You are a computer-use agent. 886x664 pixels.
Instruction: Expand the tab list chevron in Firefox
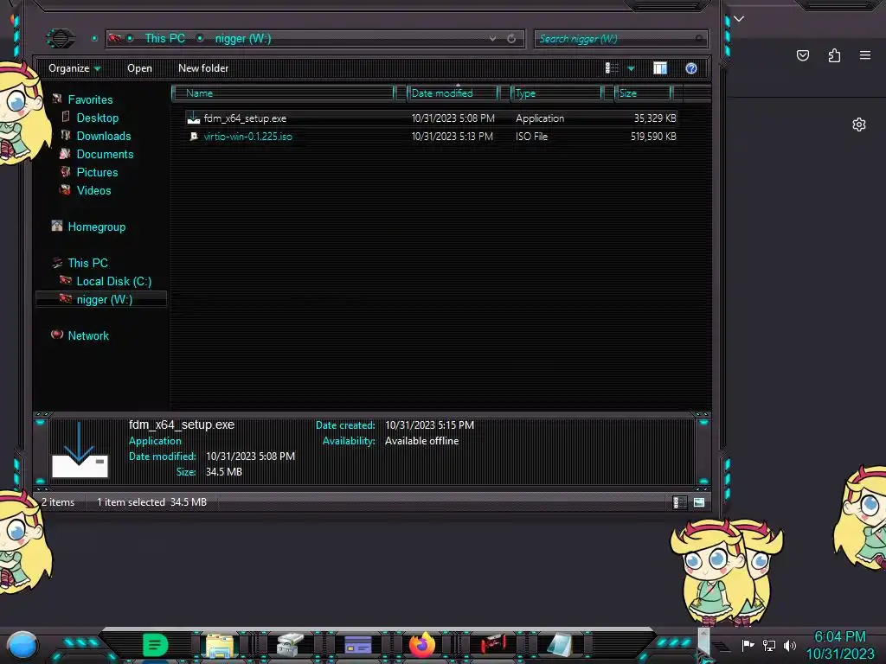pyautogui.click(x=739, y=19)
